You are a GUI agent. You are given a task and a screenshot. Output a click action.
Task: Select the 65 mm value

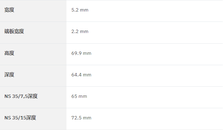(79, 96)
